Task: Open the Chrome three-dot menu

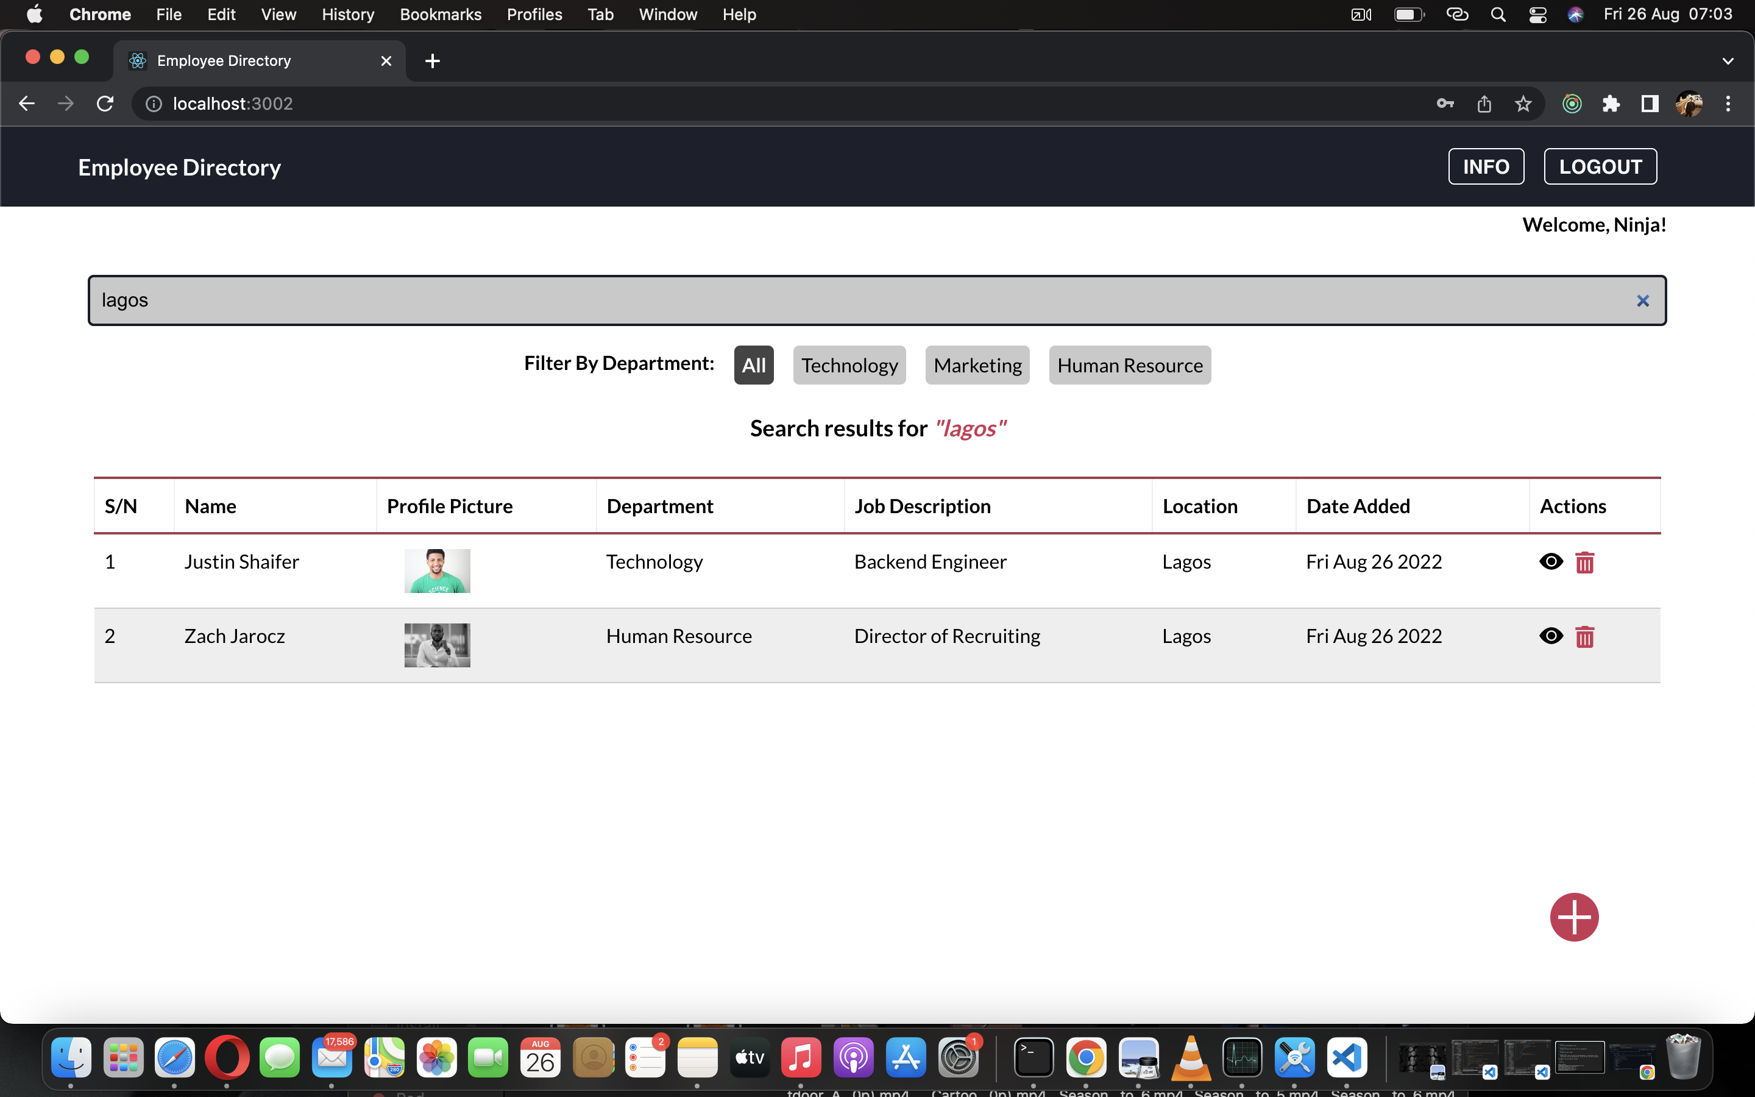Action: (x=1728, y=104)
